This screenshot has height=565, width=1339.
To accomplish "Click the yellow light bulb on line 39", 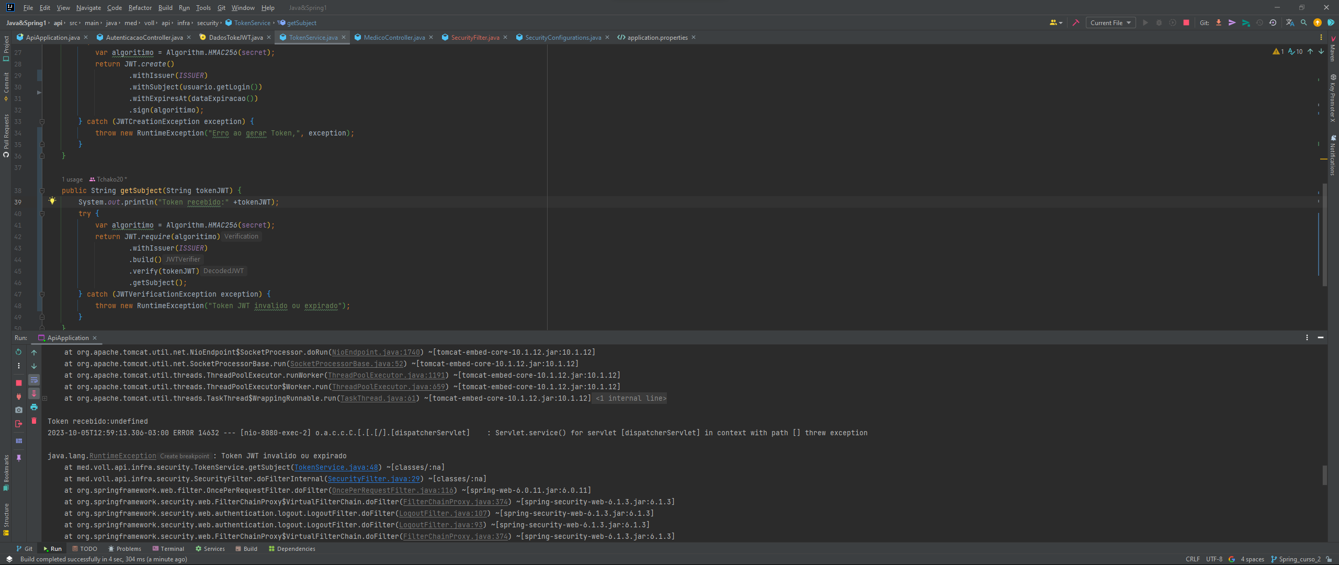I will click(52, 200).
